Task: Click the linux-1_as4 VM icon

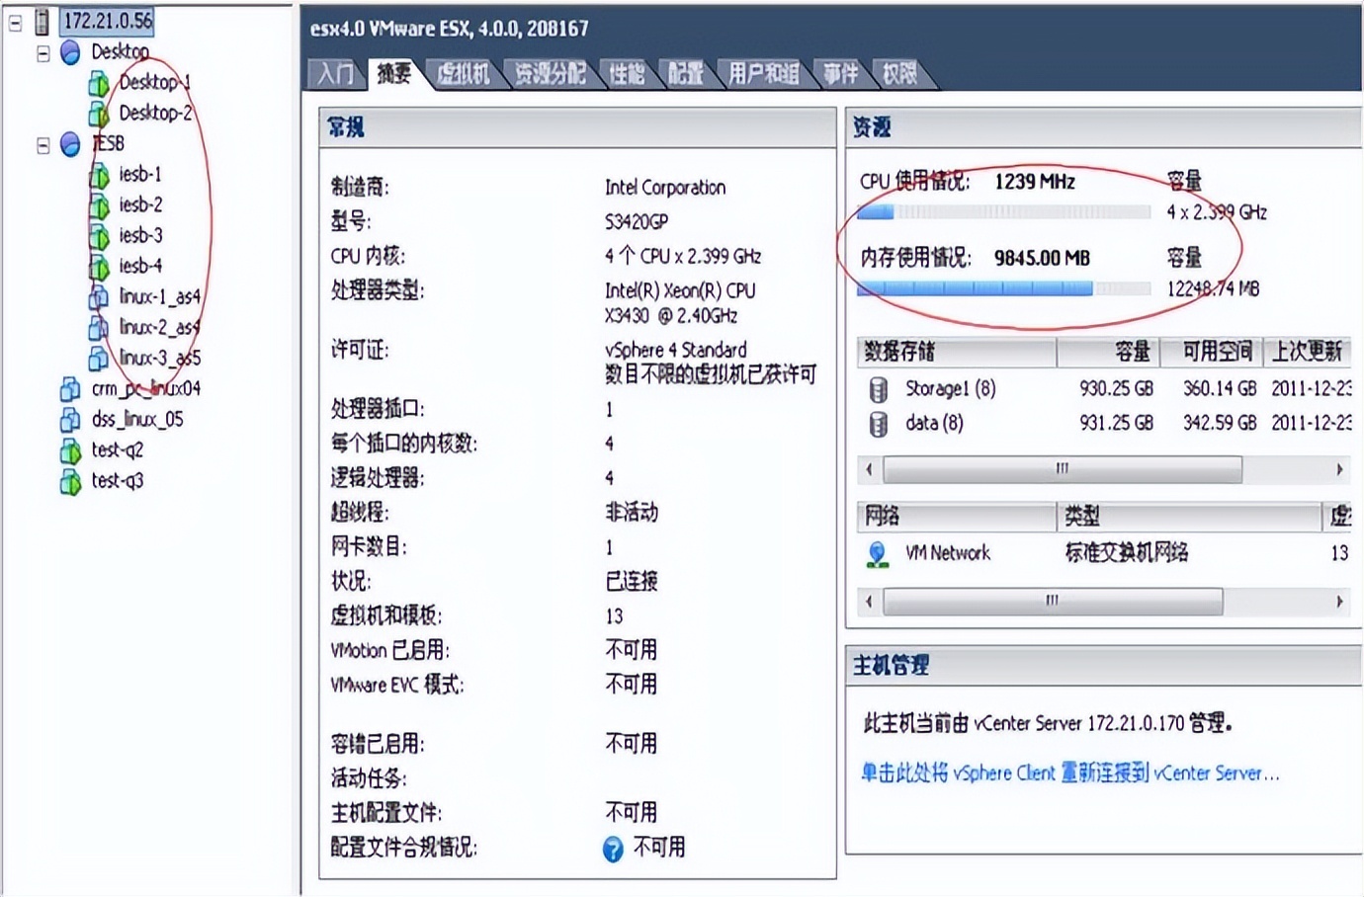Action: pyautogui.click(x=99, y=298)
